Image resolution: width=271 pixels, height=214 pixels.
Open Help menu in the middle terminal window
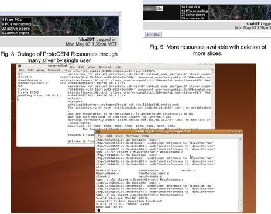118,67
